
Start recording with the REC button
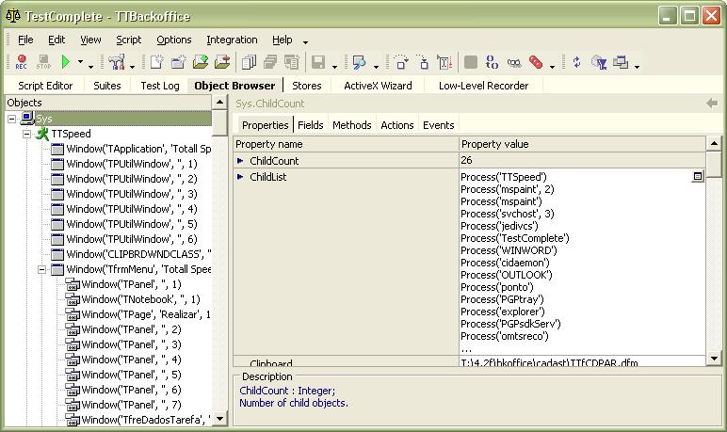point(22,62)
